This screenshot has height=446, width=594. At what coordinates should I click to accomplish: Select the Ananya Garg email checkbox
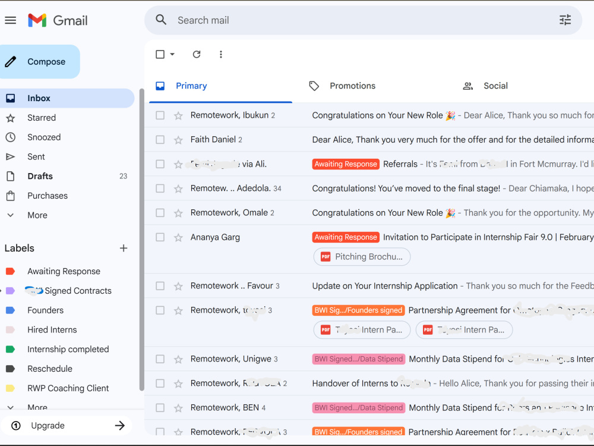pyautogui.click(x=160, y=237)
